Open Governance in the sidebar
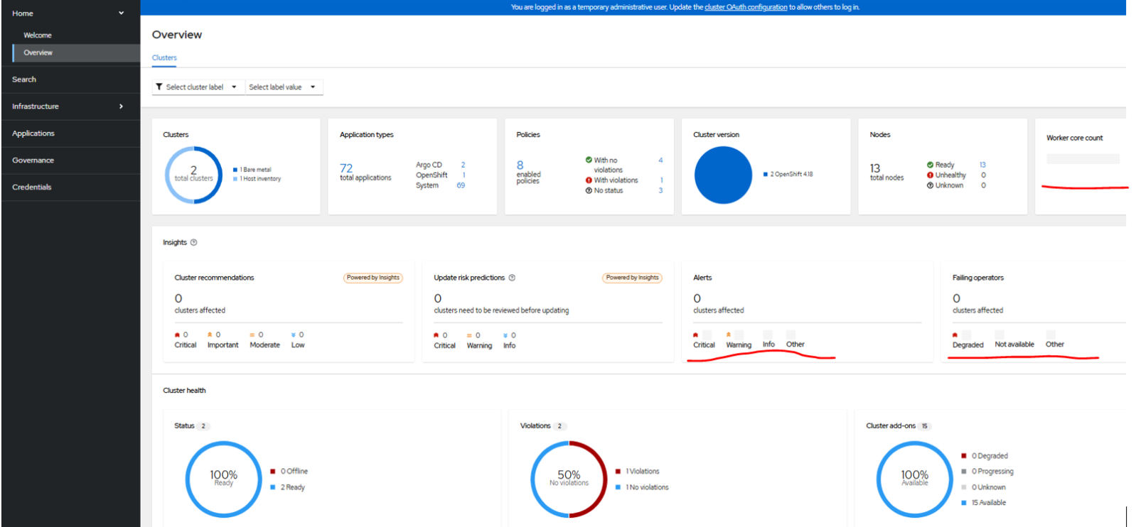The image size is (1136, 527). coord(33,161)
